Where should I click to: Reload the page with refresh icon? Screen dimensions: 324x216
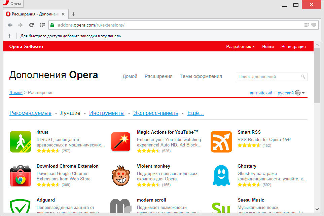[31, 25]
